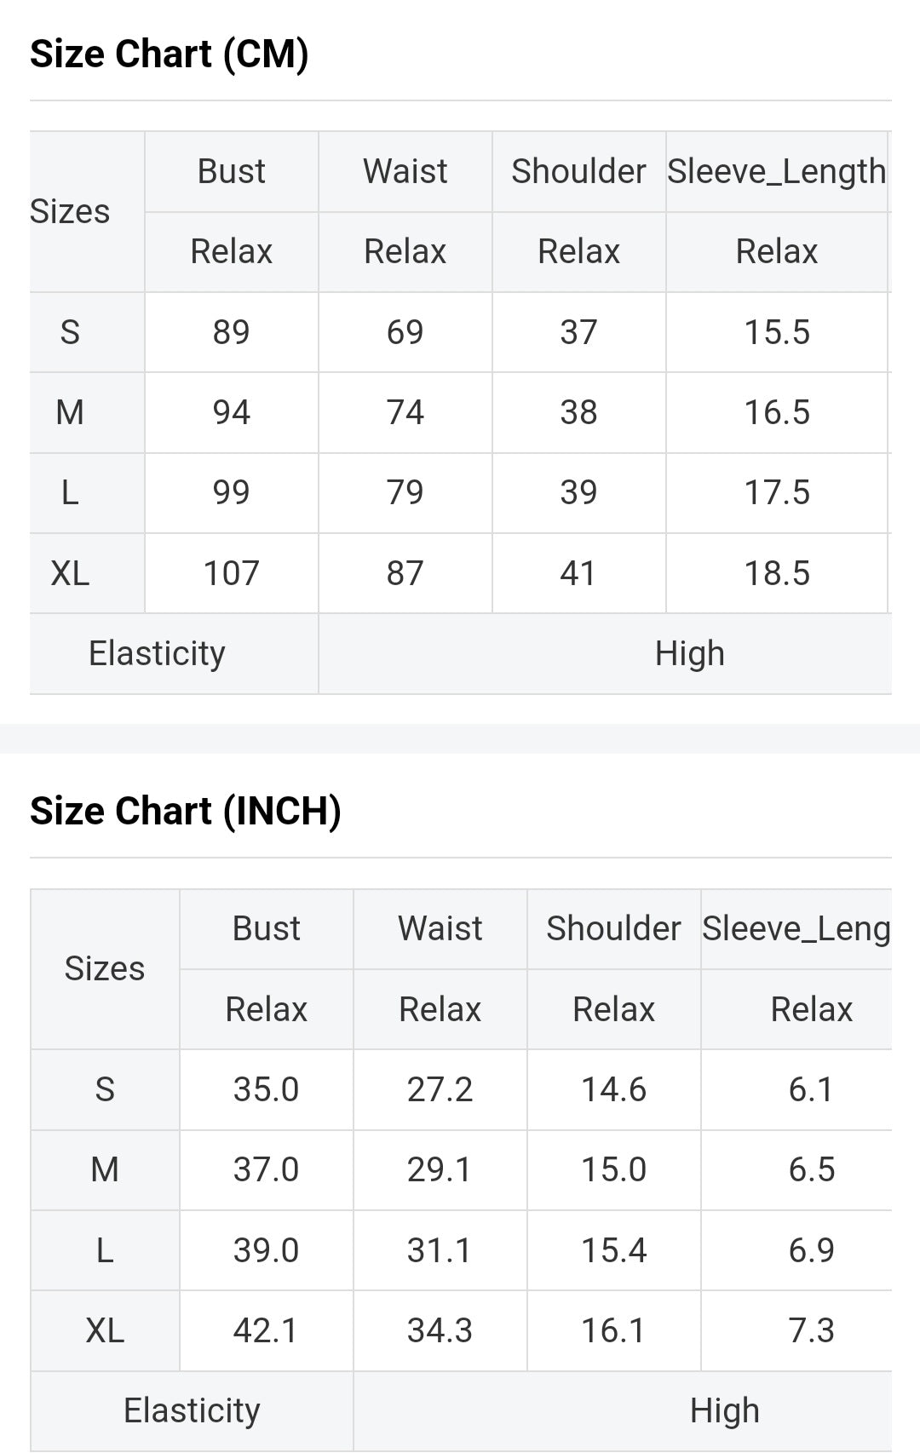920x1453 pixels.
Task: Select the XL bust value 42.1 inches
Action: click(266, 1330)
